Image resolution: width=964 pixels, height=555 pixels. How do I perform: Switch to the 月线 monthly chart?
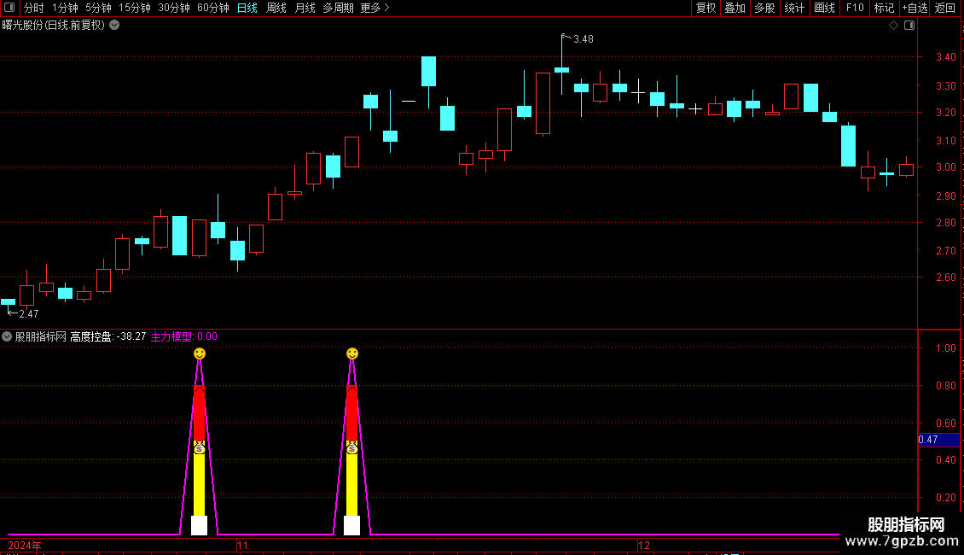coord(305,8)
